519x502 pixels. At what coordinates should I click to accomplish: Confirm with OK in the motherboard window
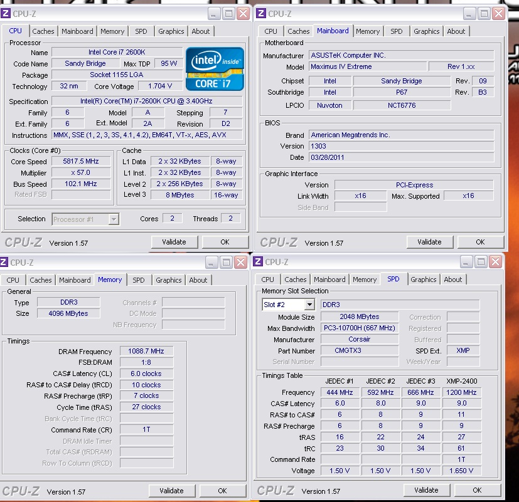[480, 242]
